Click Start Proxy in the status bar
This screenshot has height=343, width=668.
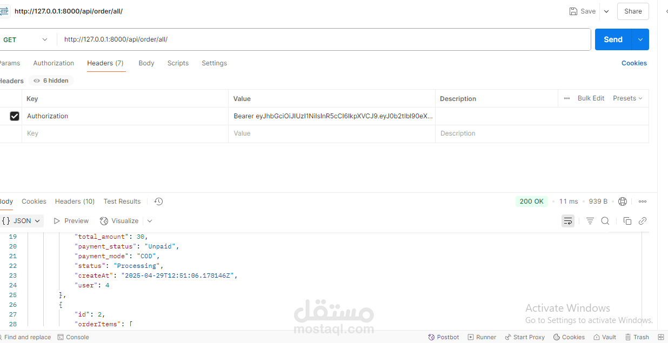[525, 337]
